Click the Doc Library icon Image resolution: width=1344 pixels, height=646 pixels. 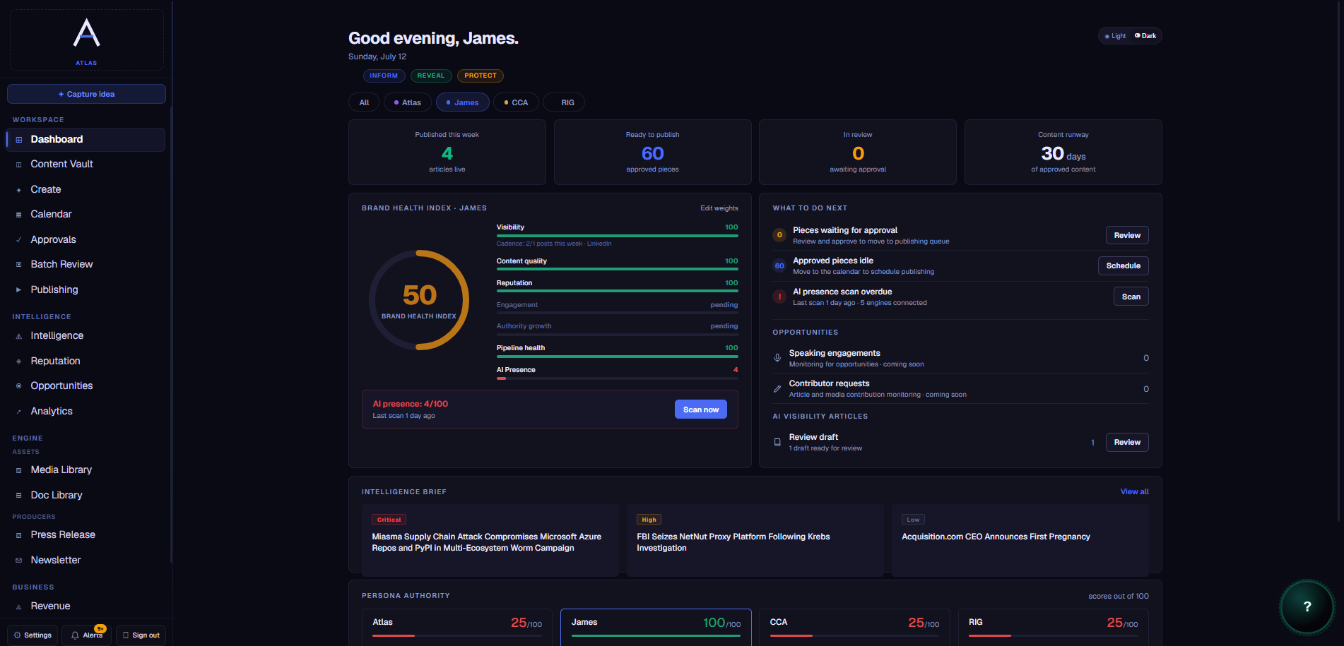[x=19, y=496]
